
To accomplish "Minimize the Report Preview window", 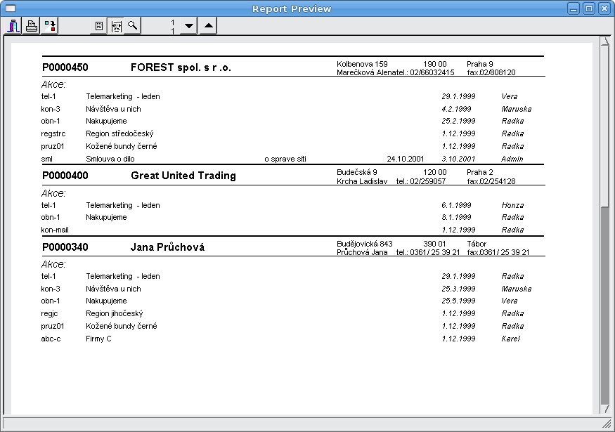I will pyautogui.click(x=574, y=8).
